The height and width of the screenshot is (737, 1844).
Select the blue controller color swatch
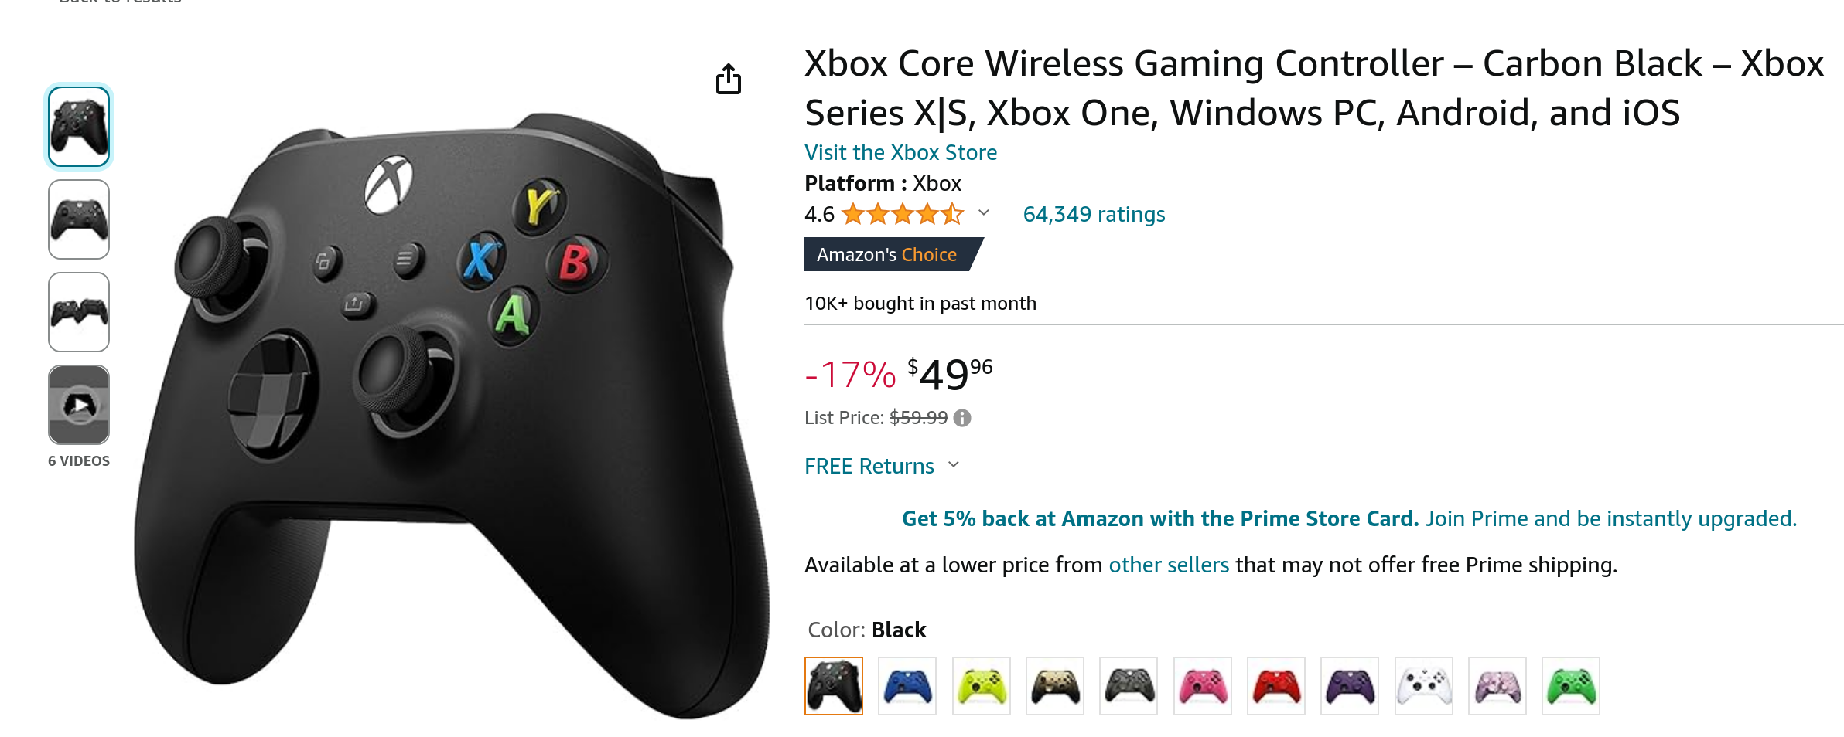click(907, 686)
